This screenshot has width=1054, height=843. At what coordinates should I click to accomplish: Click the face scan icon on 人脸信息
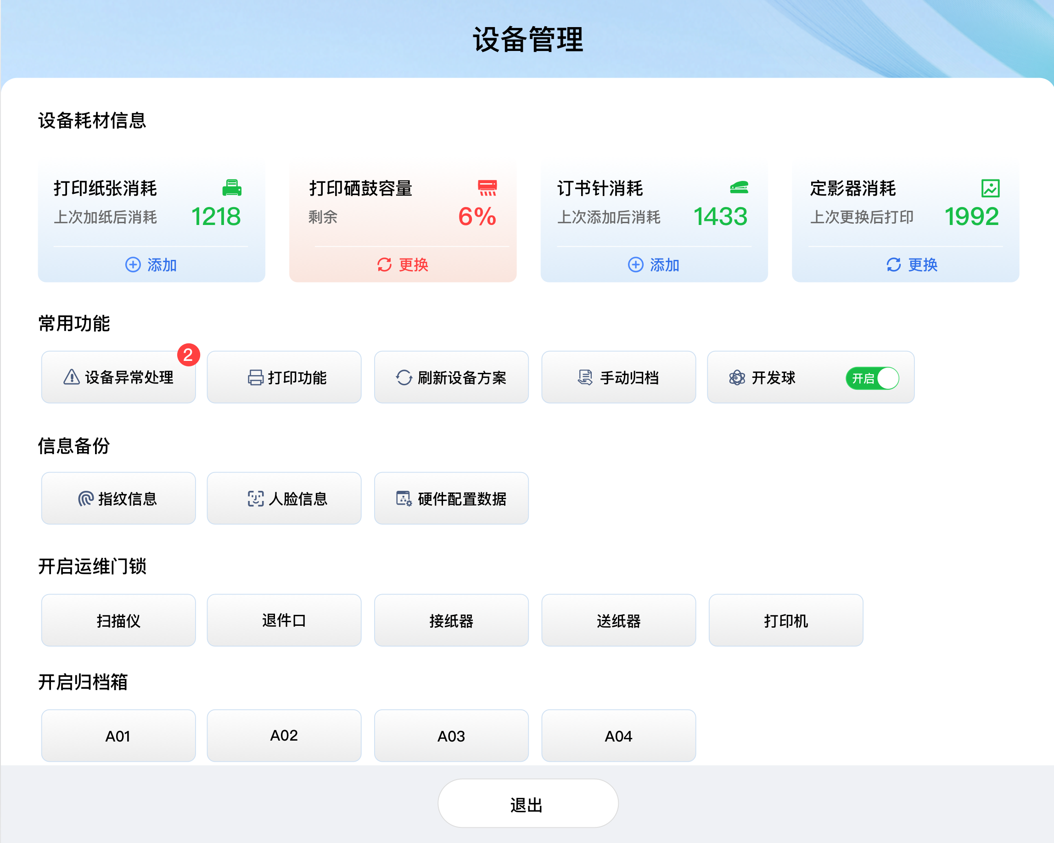[x=255, y=499]
